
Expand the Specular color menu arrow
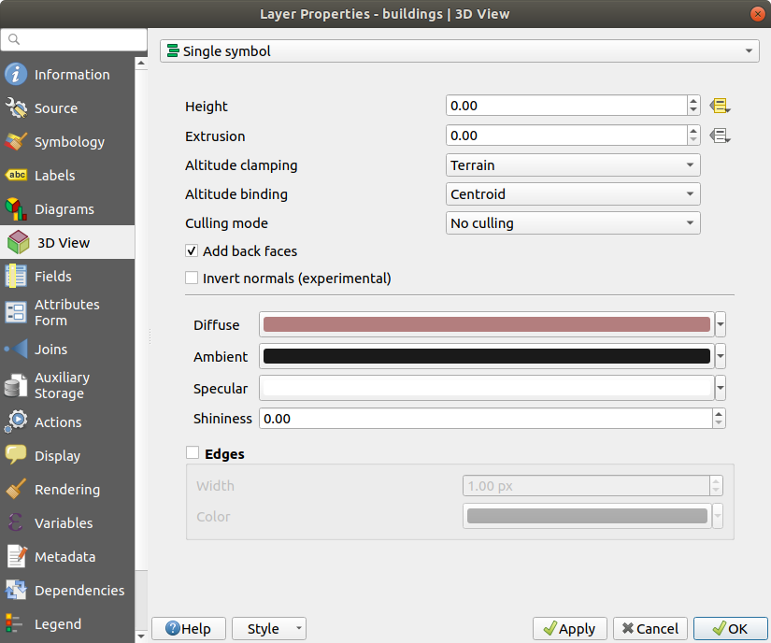click(x=721, y=388)
